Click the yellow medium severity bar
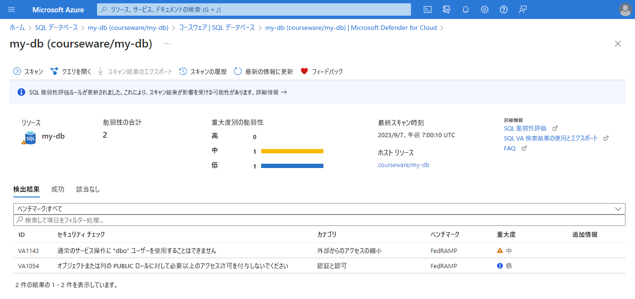 tap(292, 151)
